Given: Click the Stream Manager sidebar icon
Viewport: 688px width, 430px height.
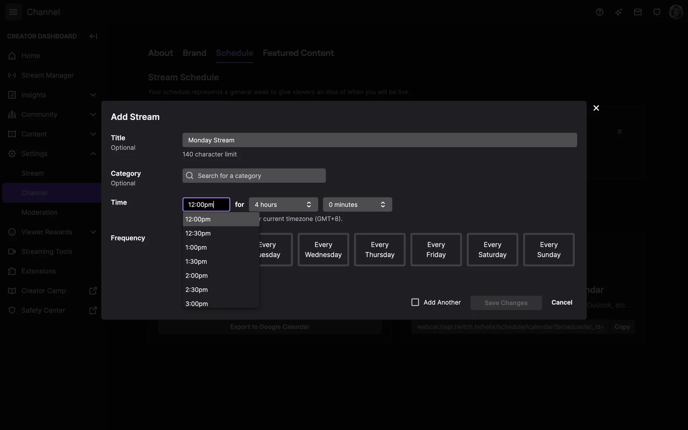Looking at the screenshot, I should point(12,75).
